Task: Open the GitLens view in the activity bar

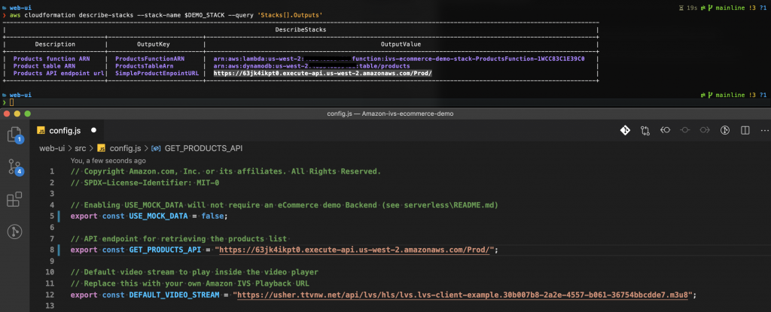Action: (14, 231)
